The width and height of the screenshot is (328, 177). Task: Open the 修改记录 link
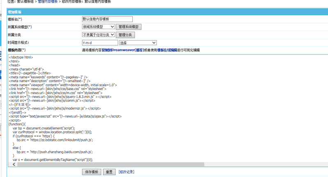(x=126, y=172)
